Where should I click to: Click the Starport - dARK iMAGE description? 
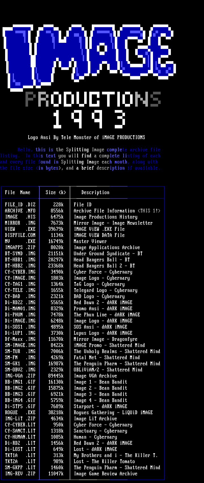(x=100, y=407)
